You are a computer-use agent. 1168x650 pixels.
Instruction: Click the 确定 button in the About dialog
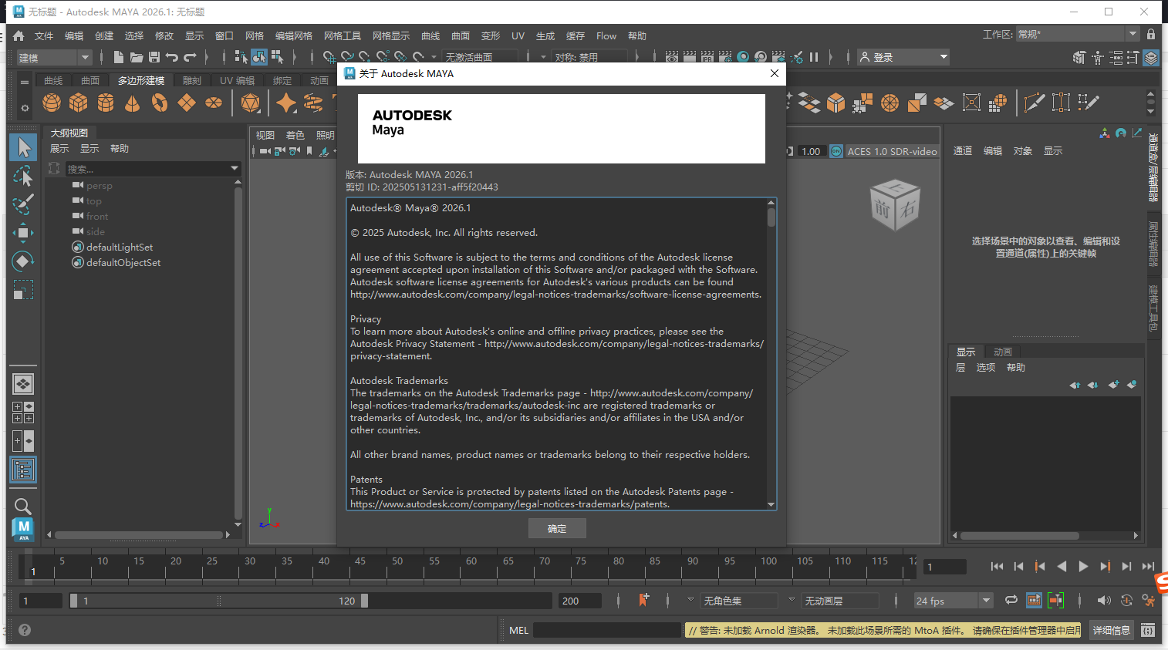557,528
